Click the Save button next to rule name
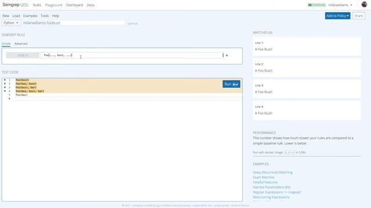Viewport: 371px width, 208px height. (x=132, y=24)
